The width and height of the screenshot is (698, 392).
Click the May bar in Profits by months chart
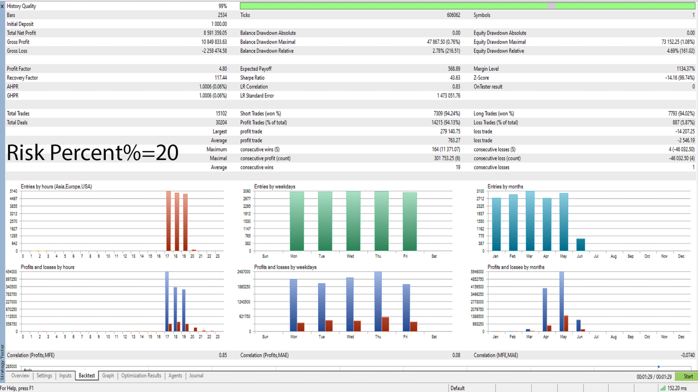[x=562, y=301]
